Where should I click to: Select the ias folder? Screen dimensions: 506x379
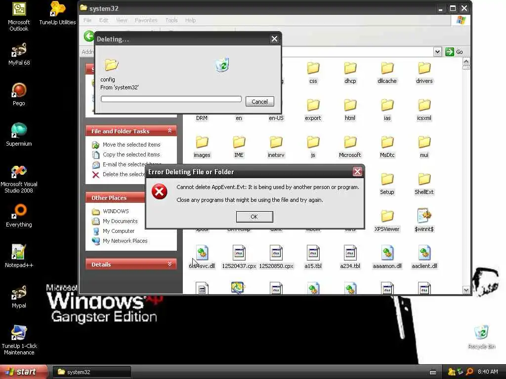387,110
